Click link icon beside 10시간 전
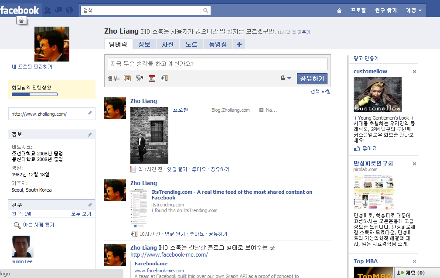This screenshot has width=440, height=278. (134, 234)
